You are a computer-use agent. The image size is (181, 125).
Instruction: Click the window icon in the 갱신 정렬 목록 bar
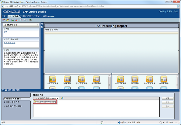(x=6, y=90)
